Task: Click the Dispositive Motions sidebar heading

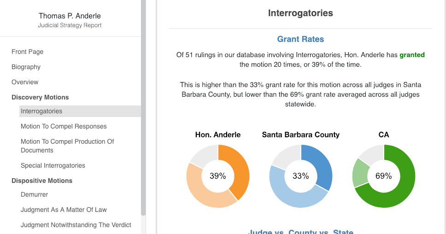Action: pyautogui.click(x=42, y=181)
